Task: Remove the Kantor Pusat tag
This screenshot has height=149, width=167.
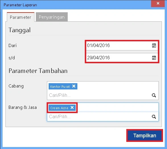Action: pyautogui.click(x=74, y=86)
